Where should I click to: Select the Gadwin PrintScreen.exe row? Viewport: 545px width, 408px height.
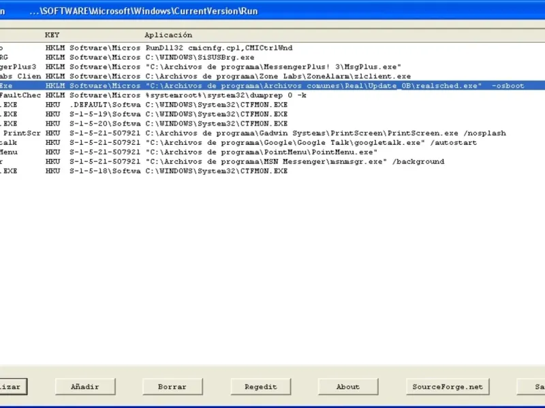[x=272, y=133]
